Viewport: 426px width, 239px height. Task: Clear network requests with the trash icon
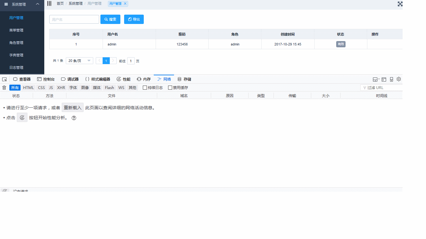click(4, 88)
